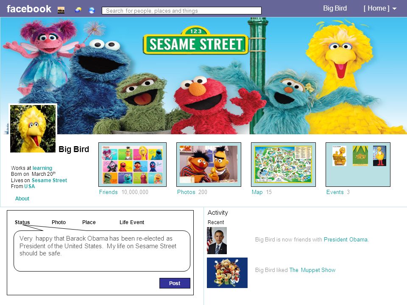Viewport: 407px width, 305px height.
Task: Open the Friends thumbnail grid
Action: [x=132, y=164]
